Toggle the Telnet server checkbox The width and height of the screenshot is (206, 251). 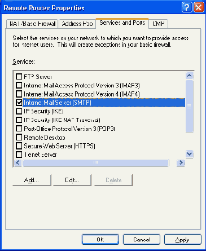coord(19,155)
